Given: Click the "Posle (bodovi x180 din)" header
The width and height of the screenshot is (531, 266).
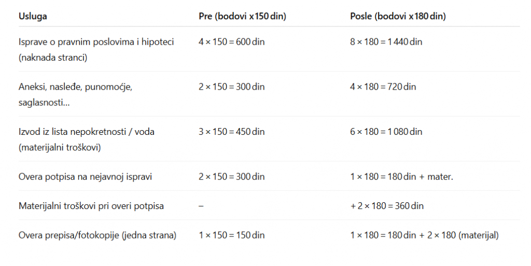Looking at the screenshot, I should [x=398, y=16].
